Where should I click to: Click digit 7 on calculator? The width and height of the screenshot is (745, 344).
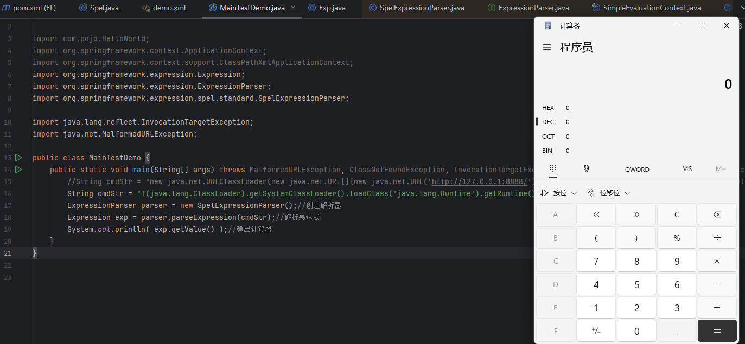coord(596,261)
